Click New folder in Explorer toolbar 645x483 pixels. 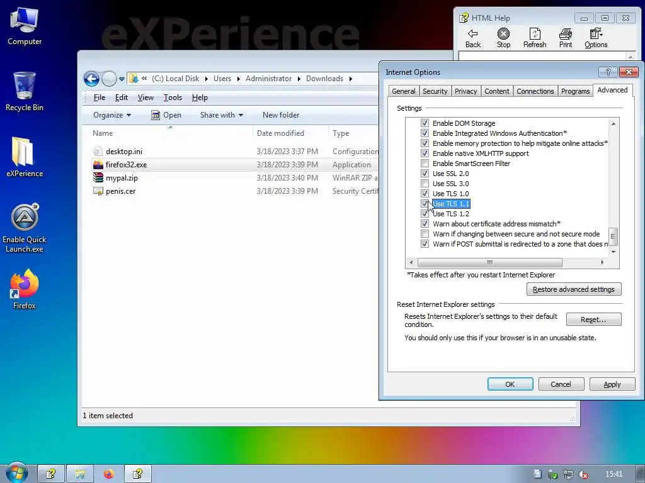pos(281,115)
